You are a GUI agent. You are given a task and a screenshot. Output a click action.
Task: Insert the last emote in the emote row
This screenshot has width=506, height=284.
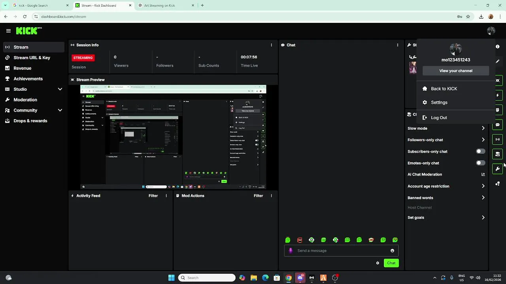[x=395, y=240]
